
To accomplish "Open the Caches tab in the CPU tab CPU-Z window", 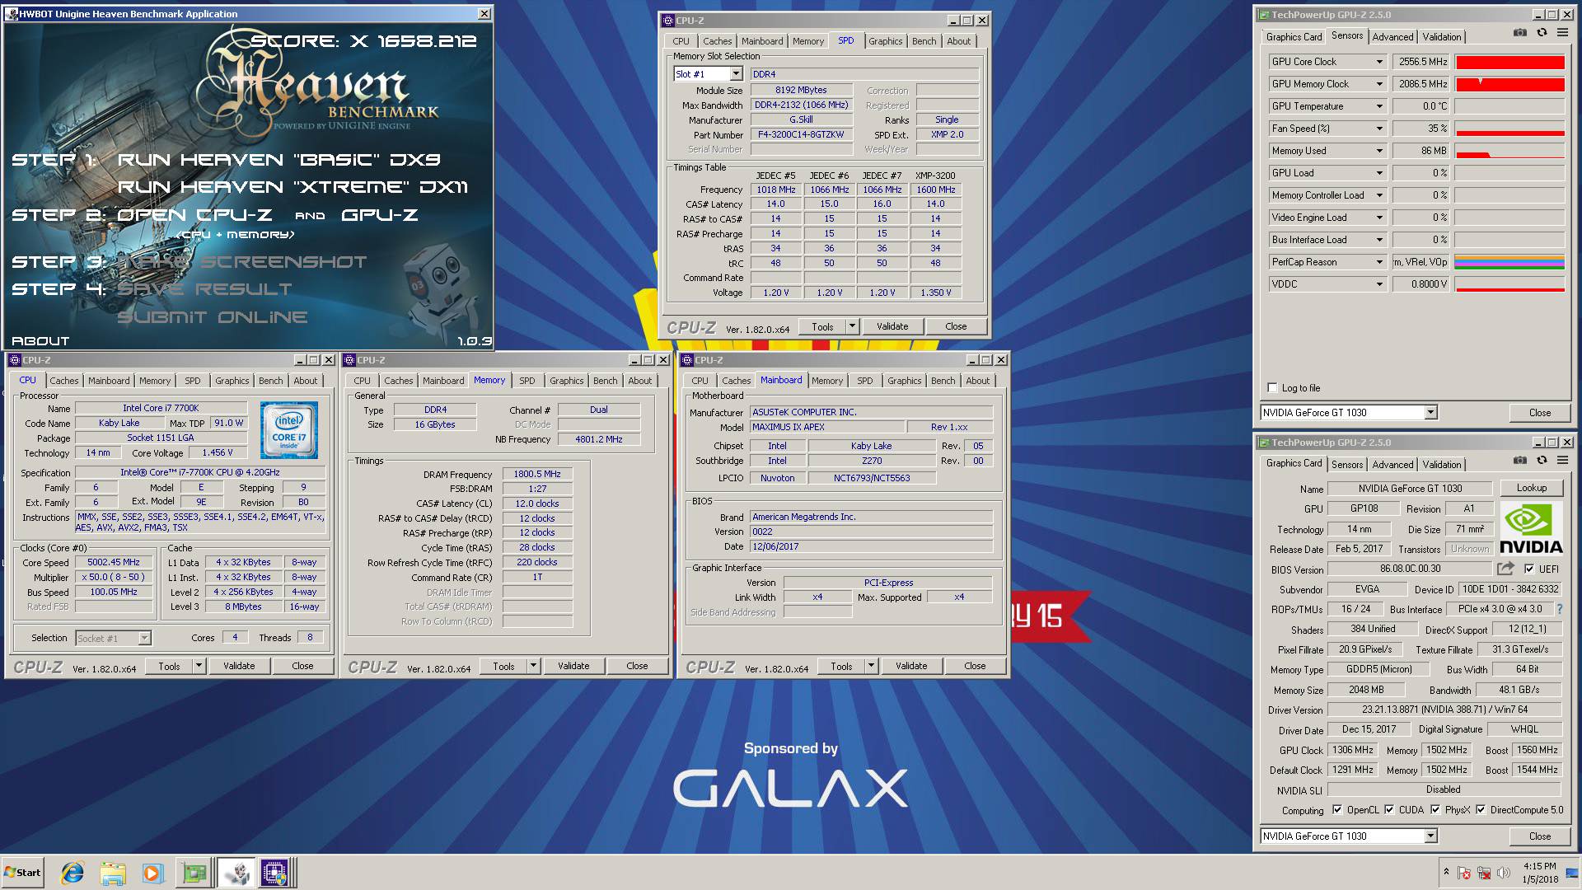I will coord(63,381).
